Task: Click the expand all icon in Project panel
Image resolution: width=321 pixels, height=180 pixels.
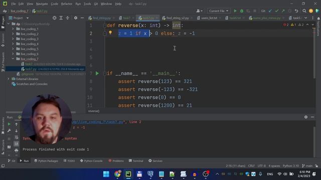Action: [61, 18]
